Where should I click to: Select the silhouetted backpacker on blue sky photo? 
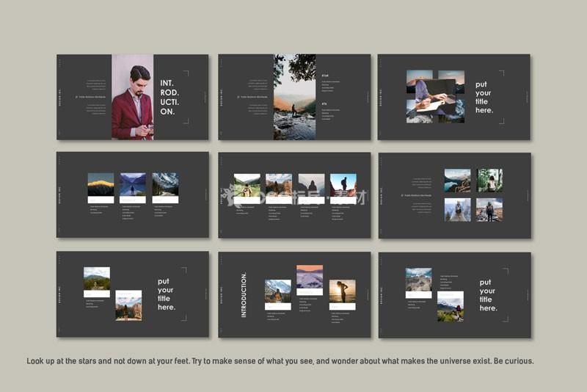point(343,185)
